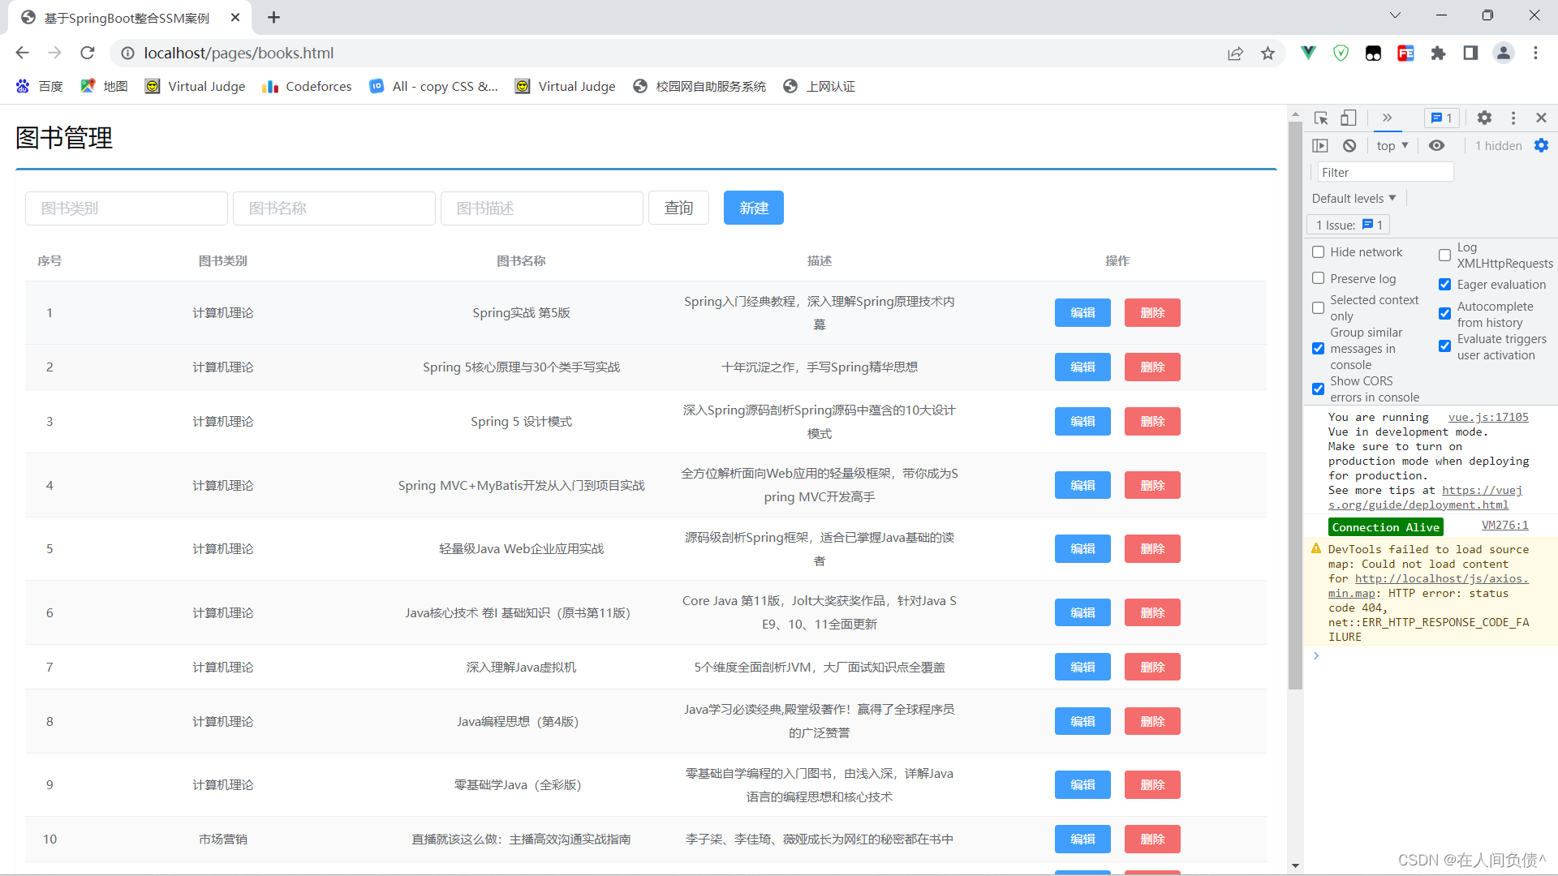Toggle the browser side panel icon
Viewport: 1558px width, 876px height.
tap(1470, 53)
